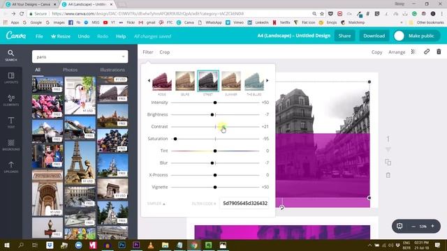Open the Filter options button
This screenshot has height=251, width=447.
[x=148, y=52]
